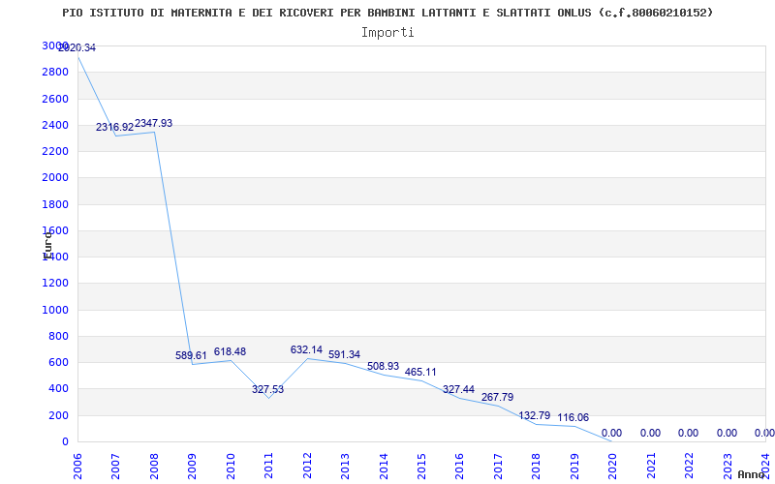The height and width of the screenshot is (484, 775).
Task: Click the 'Anno' x-axis title
Action: [753, 474]
